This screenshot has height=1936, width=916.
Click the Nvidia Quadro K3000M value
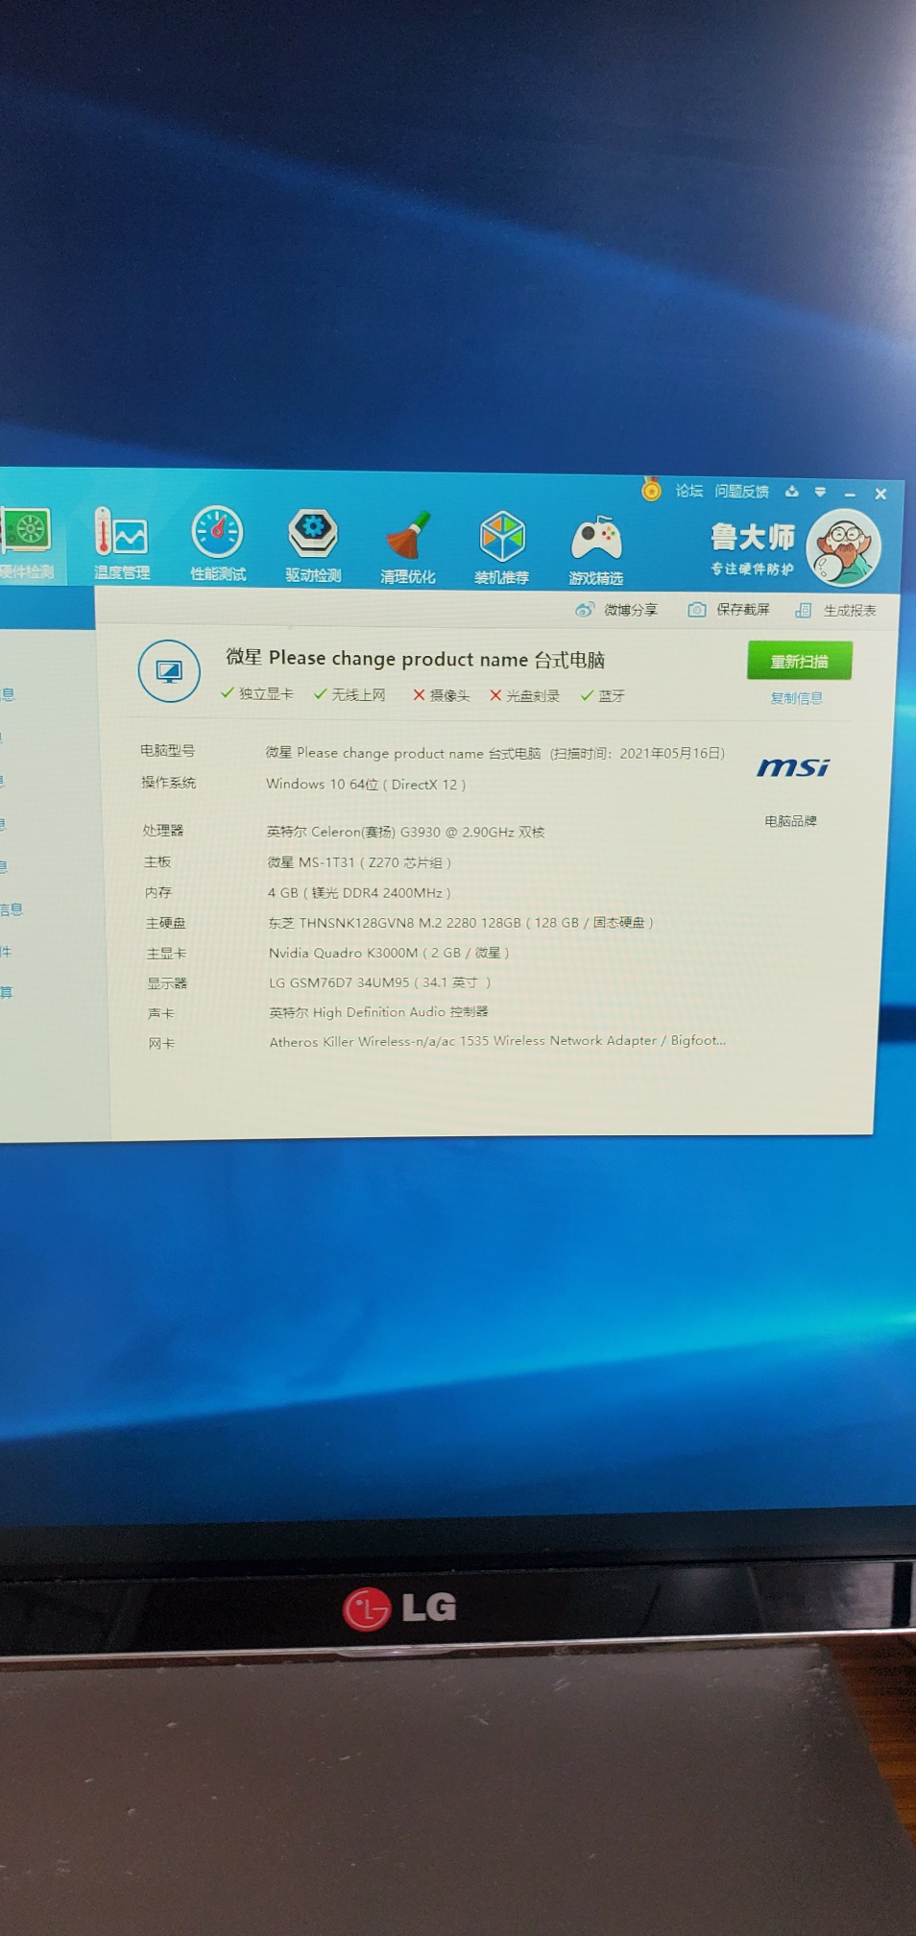(x=389, y=953)
